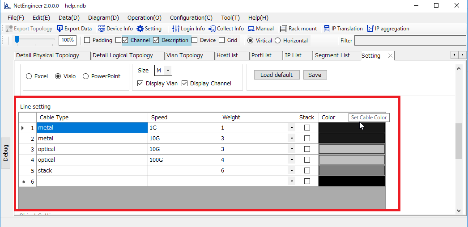Viewport: 468px width, 227px height.
Task: Click the Export Data toolbar icon
Action: (x=60, y=29)
